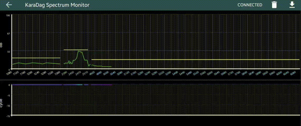The image size is (301, 126).
Task: Go back using the arrow icon
Action: pos(9,5)
